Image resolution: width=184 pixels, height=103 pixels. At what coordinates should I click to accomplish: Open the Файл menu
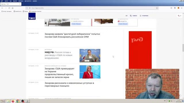pyautogui.click(x=2, y=1)
